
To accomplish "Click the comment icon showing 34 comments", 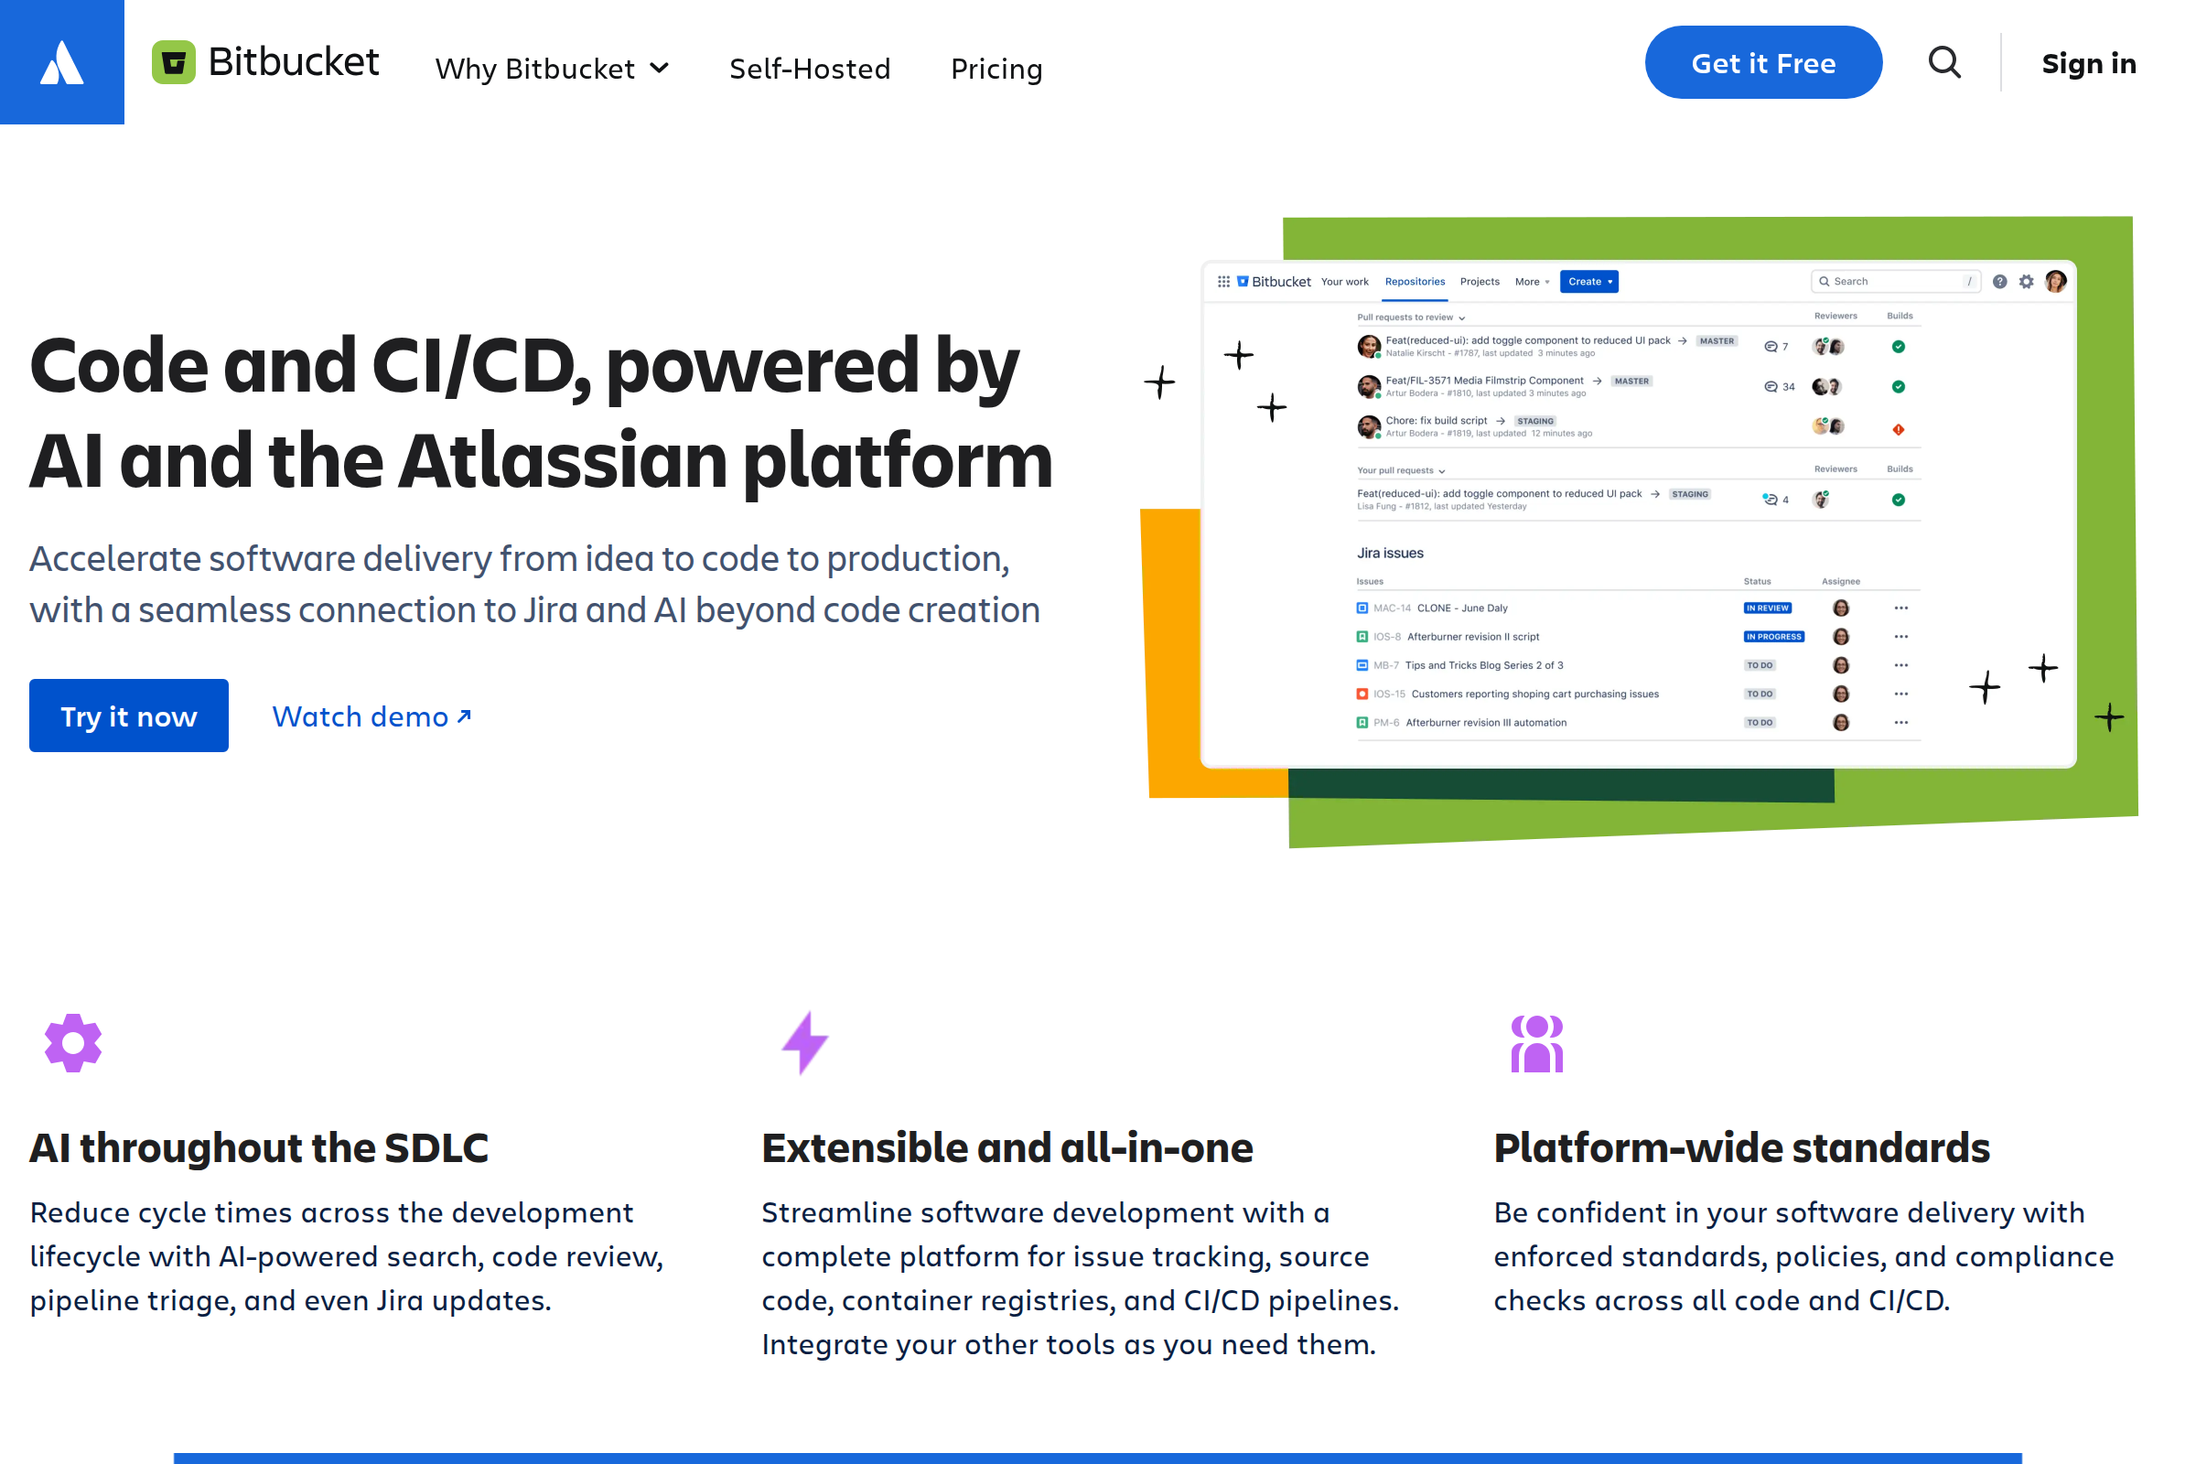I will 1771,386.
